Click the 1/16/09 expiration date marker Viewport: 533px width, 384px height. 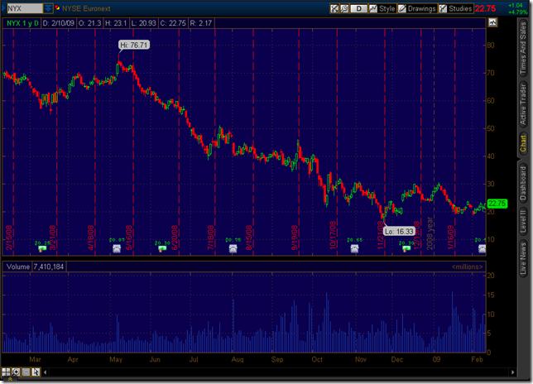coord(451,238)
